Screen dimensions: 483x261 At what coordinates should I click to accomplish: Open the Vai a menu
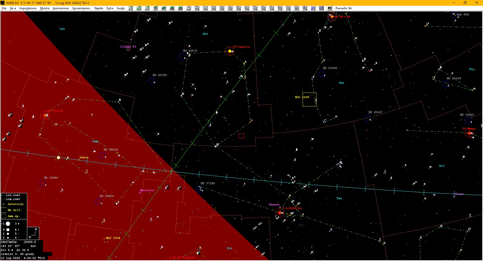point(13,8)
